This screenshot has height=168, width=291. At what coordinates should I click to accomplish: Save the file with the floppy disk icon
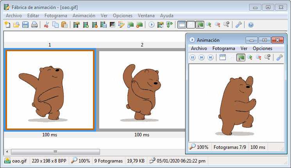point(25,25)
